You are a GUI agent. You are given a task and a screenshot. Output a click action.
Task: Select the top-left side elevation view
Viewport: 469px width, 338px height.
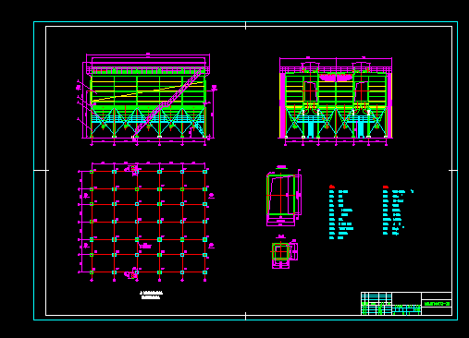(x=147, y=100)
